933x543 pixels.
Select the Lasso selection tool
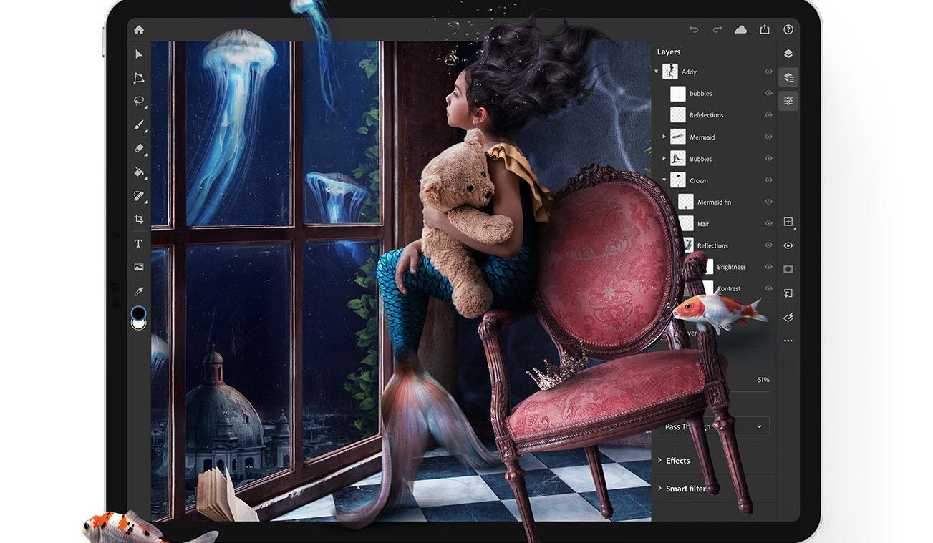(x=139, y=101)
